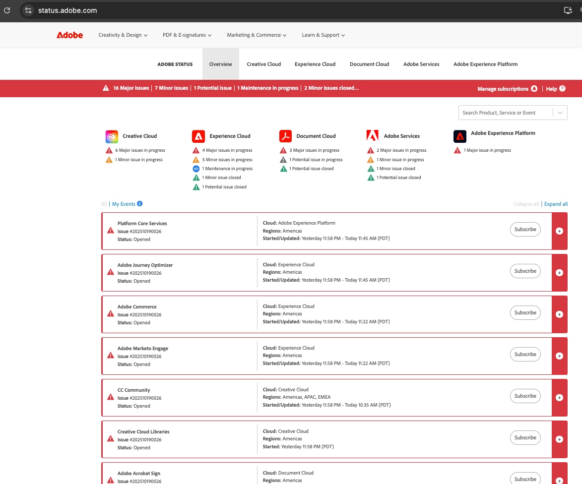Click warning icon of Adobe Commerce row
The image size is (582, 484).
click(111, 314)
